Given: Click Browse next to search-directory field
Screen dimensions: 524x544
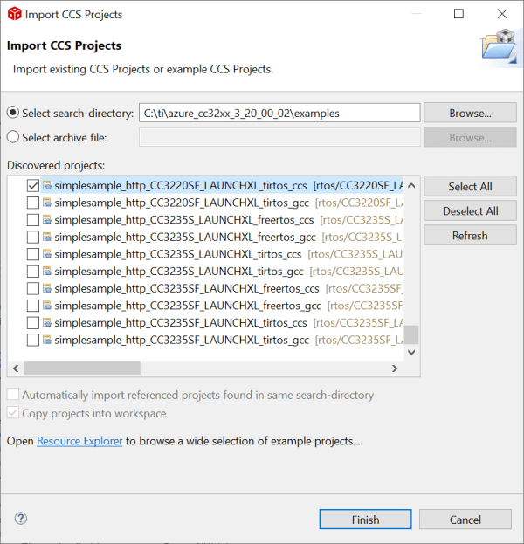Looking at the screenshot, I should [x=470, y=113].
